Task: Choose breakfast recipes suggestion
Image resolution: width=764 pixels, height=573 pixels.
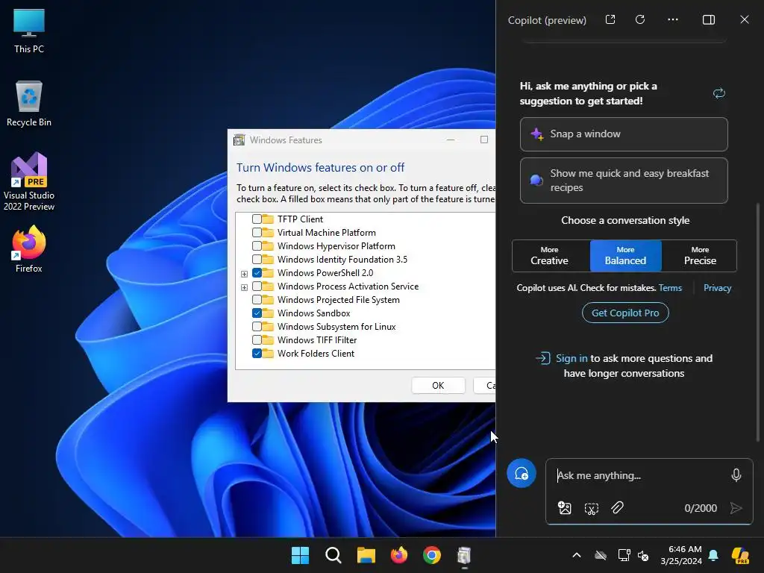Action: (624, 181)
